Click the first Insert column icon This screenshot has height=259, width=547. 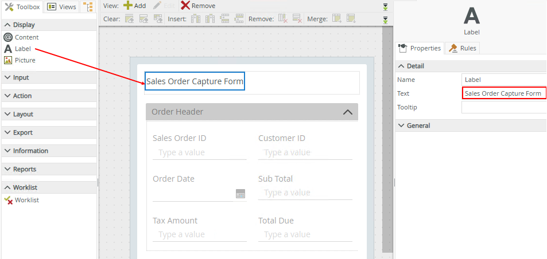(196, 19)
